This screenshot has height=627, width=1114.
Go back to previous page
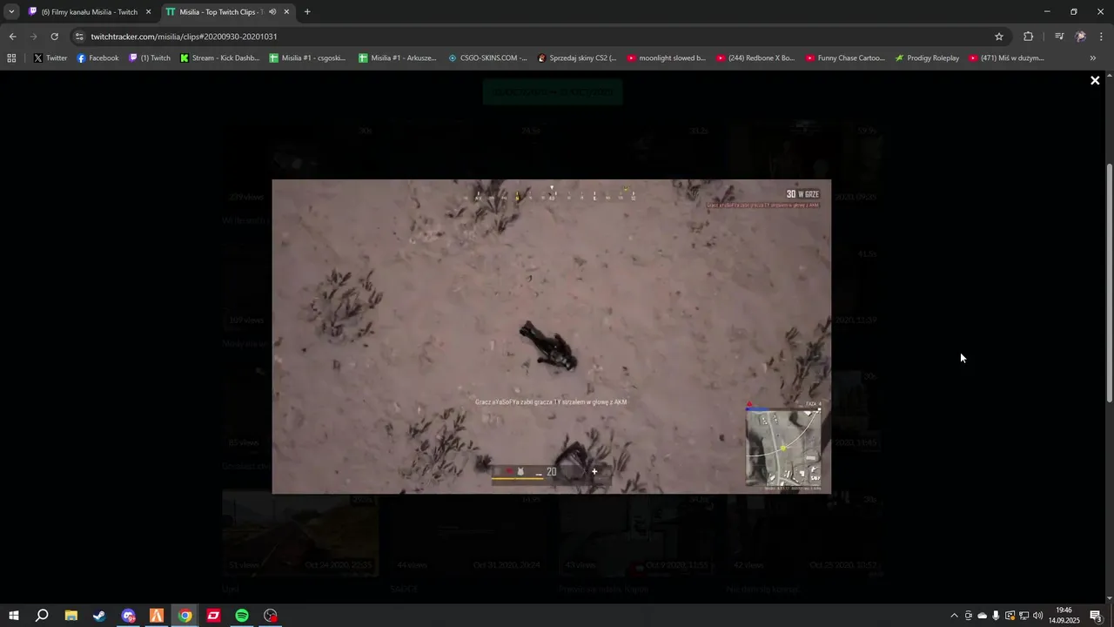[12, 37]
